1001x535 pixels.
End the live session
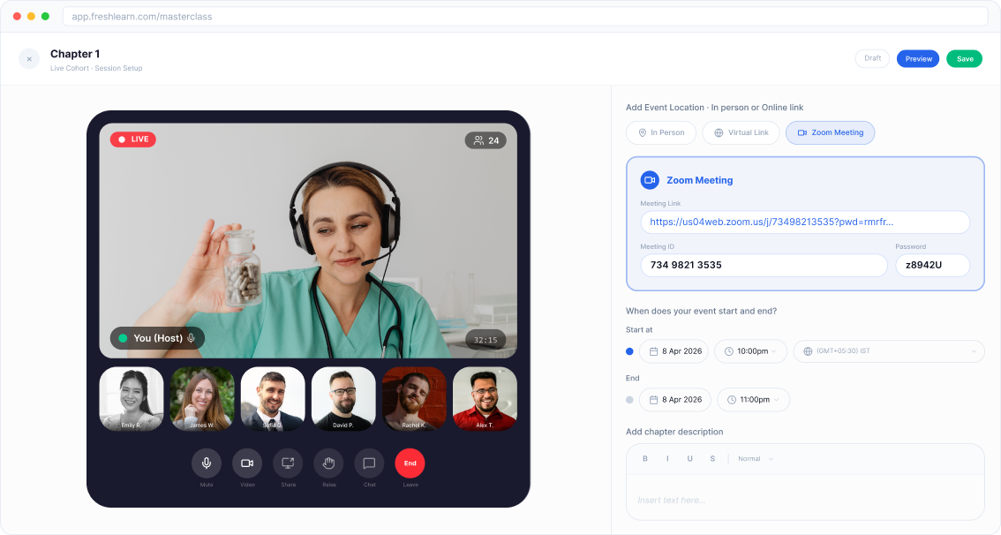[410, 463]
